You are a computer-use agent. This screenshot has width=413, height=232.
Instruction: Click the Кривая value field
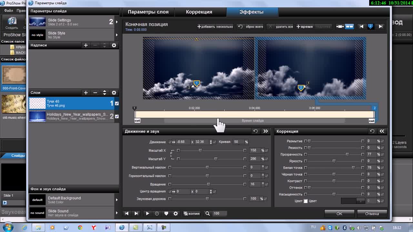click(238, 142)
